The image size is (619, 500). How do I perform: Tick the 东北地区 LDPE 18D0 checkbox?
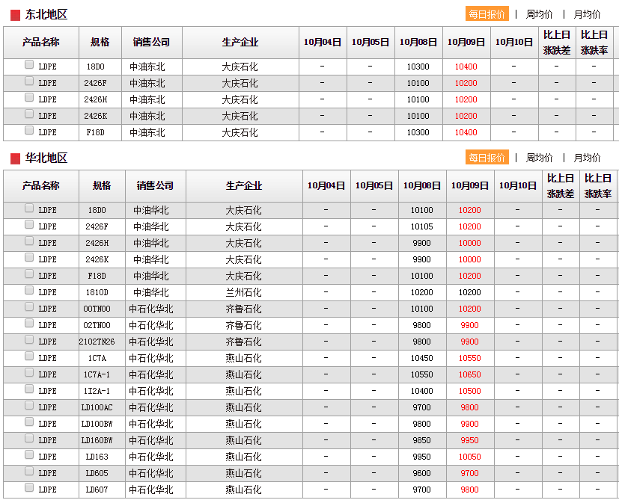(29, 64)
